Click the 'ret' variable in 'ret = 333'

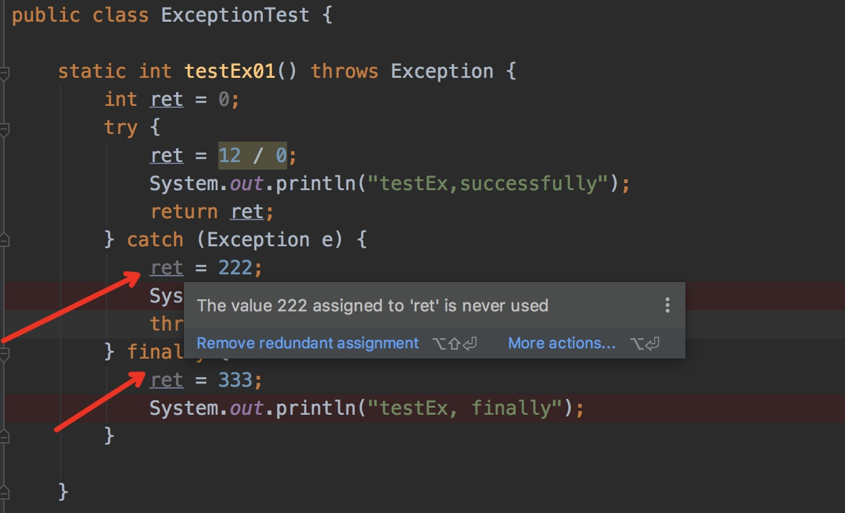tap(167, 380)
